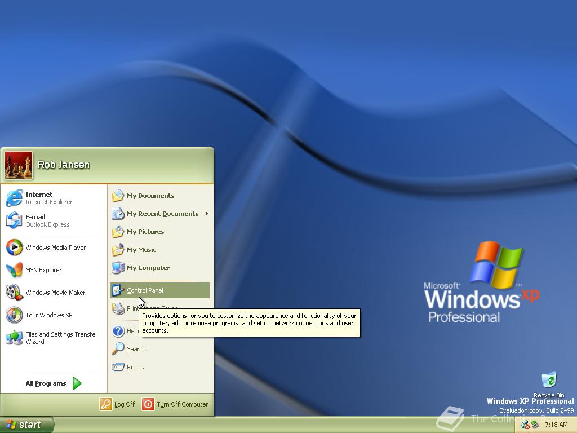Click the system tray clock showing 7:18 AM
This screenshot has width=577, height=433.
(556, 425)
